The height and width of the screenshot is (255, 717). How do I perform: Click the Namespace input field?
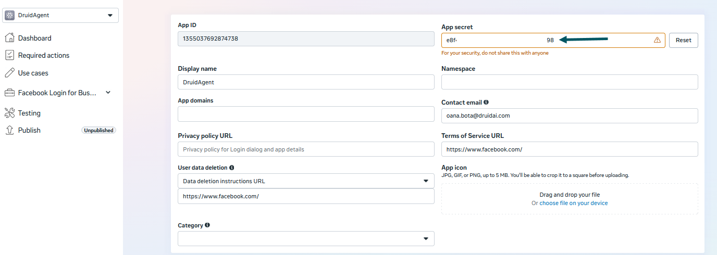(x=570, y=82)
